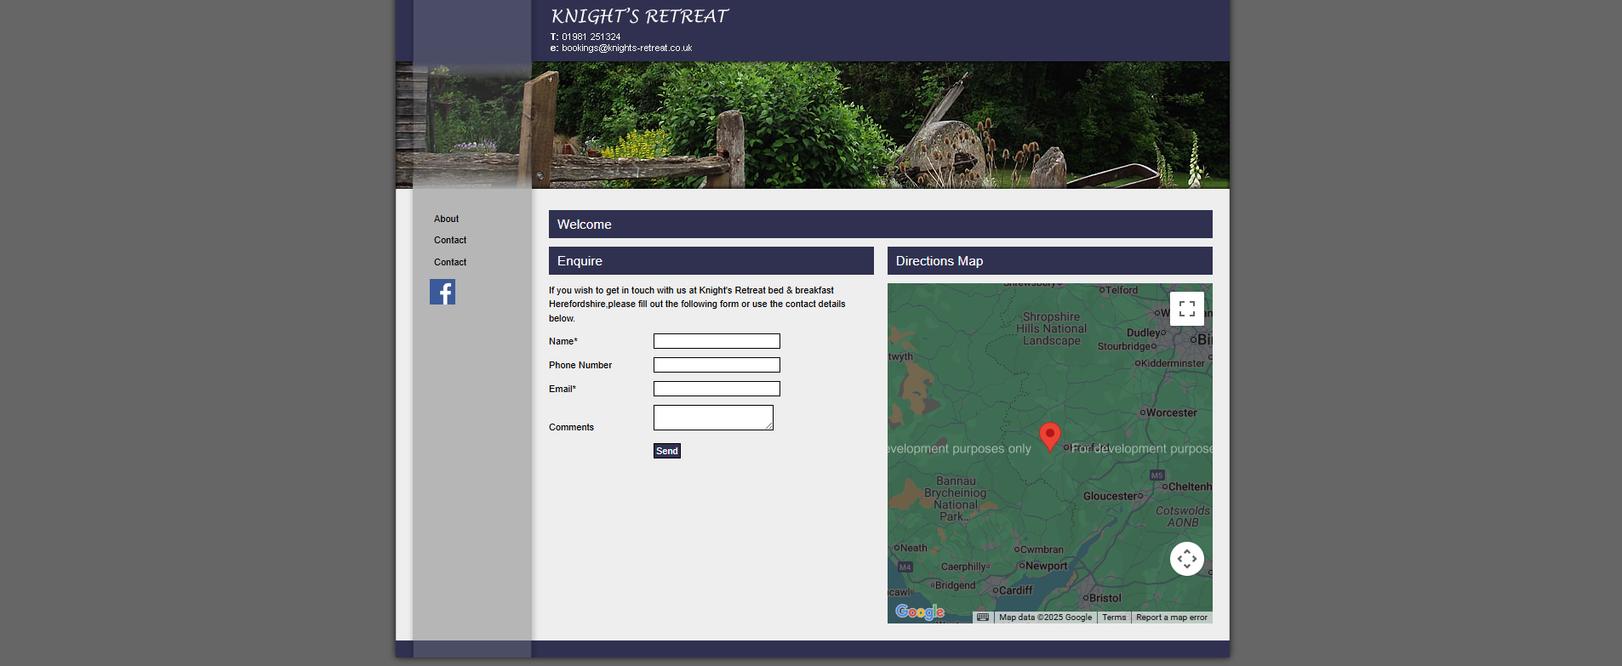
Task: Open the map camera controls button
Action: 1186,559
